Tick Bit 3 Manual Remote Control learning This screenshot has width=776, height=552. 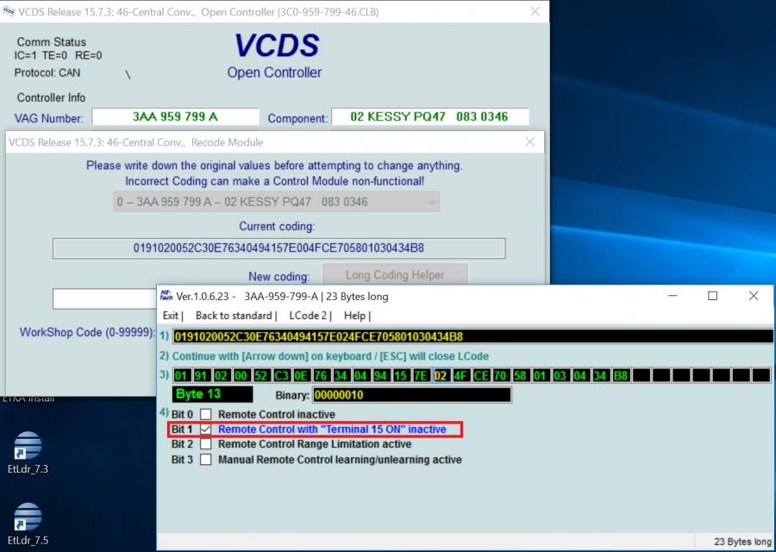205,460
